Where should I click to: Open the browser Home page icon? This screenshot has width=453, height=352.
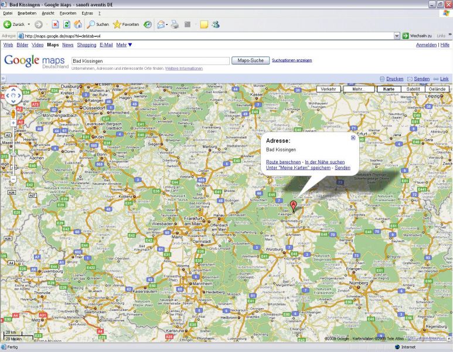click(78, 25)
